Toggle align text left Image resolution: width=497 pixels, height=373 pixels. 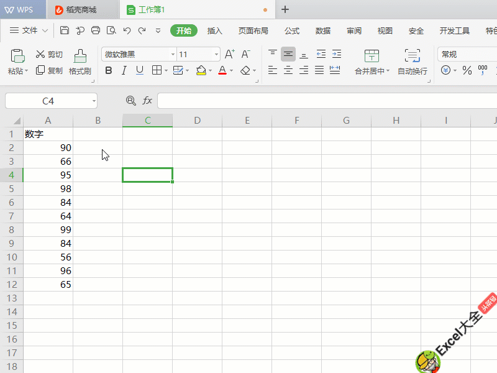pyautogui.click(x=273, y=70)
